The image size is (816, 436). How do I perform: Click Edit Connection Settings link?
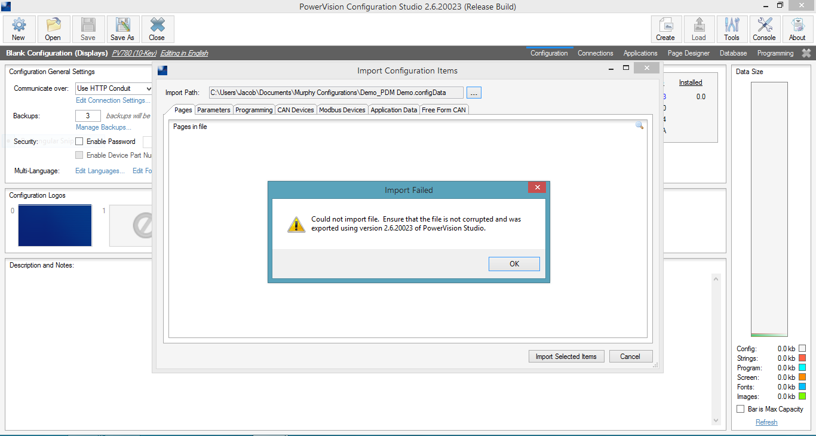pos(113,100)
